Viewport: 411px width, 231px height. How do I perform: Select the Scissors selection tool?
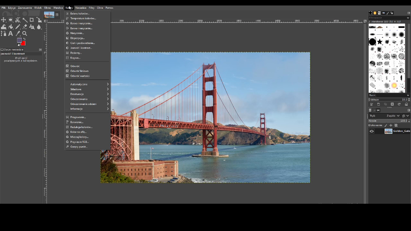(x=18, y=20)
